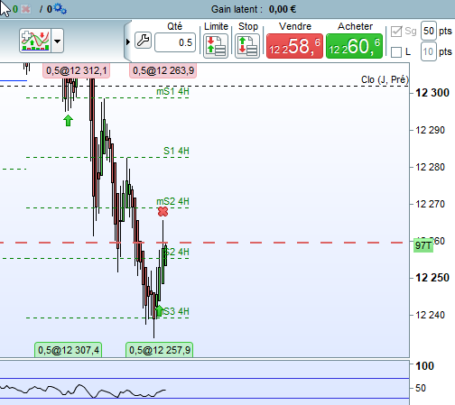Click the greyed red X icon at top
The image size is (455, 405).
26,9
